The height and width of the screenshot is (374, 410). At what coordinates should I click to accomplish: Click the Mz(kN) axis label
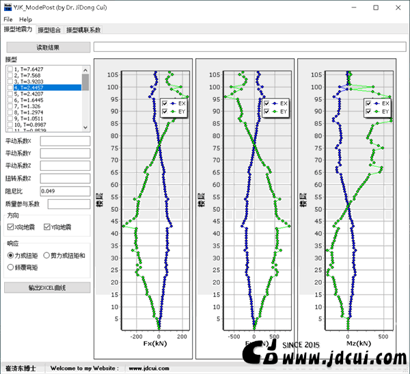(359, 343)
